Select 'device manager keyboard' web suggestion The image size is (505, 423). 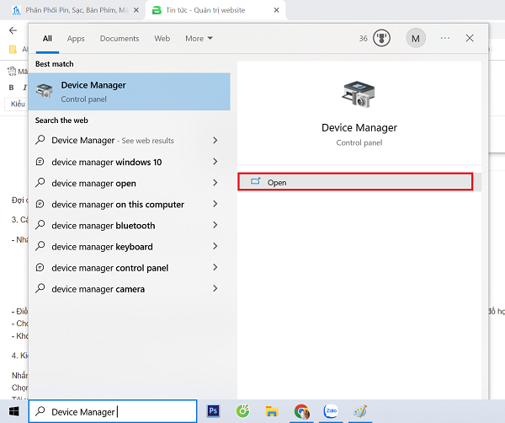pos(102,247)
